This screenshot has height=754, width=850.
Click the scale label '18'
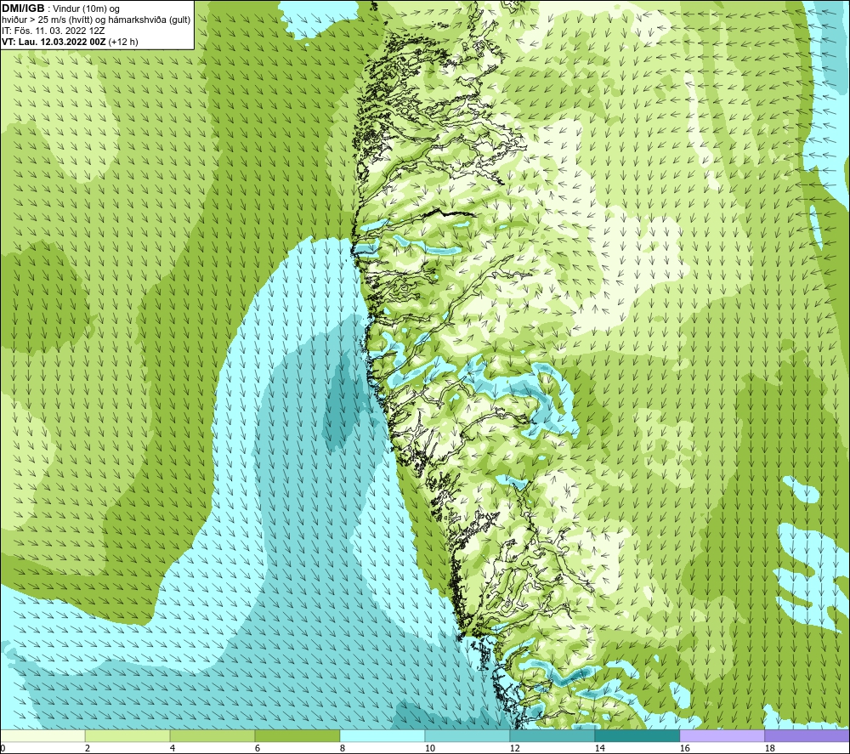pyautogui.click(x=770, y=749)
